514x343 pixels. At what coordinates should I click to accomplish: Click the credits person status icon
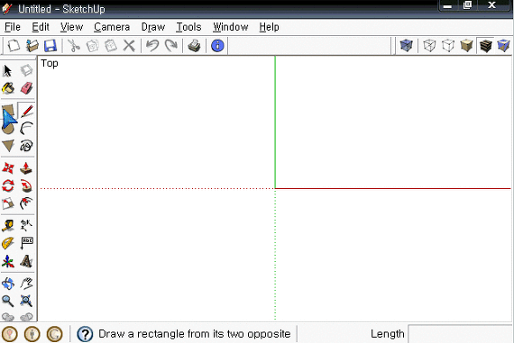click(x=32, y=334)
